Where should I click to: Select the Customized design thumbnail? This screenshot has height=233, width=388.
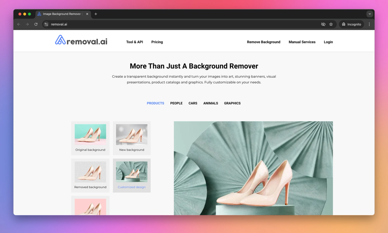[132, 175]
